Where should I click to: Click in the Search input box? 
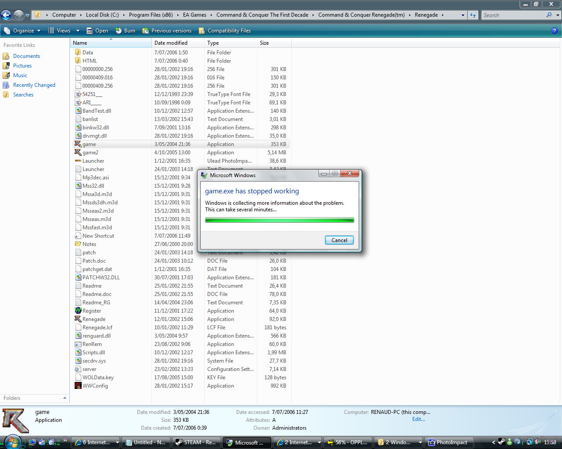514,15
